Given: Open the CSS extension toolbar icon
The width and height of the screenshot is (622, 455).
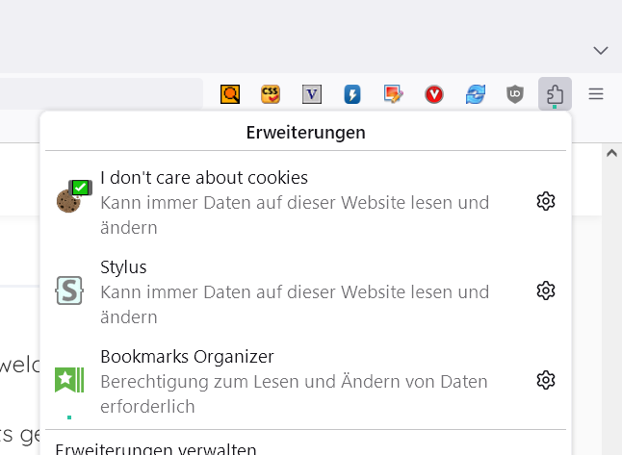Looking at the screenshot, I should click(271, 94).
